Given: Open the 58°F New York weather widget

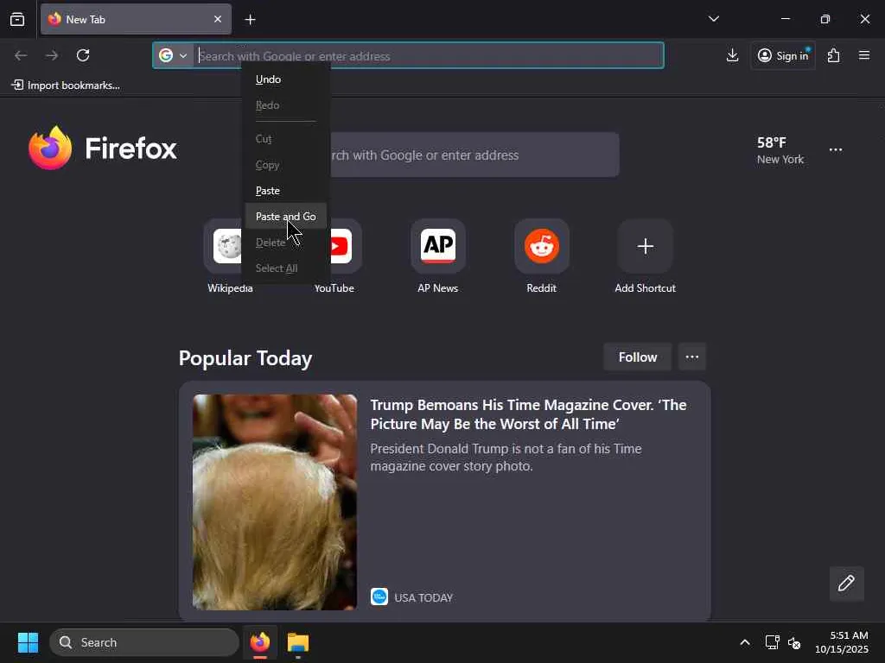Looking at the screenshot, I should pyautogui.click(x=780, y=150).
